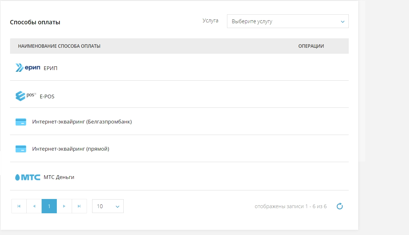Click the отображены записи 1 - 6 из 6 text
This screenshot has height=235, width=409.
(x=290, y=206)
